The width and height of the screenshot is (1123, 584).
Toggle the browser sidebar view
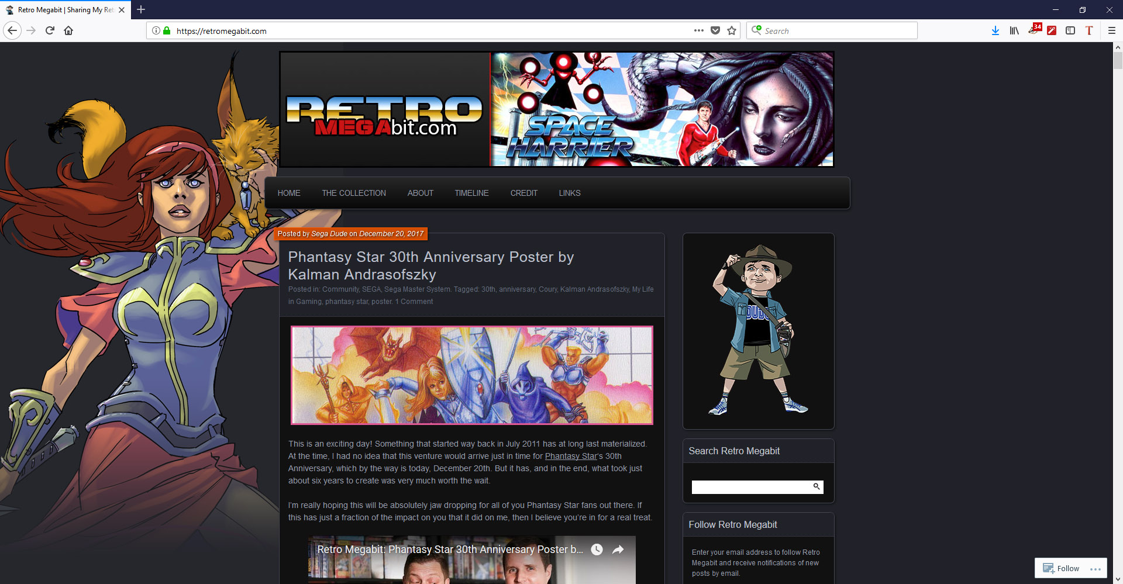[1070, 30]
